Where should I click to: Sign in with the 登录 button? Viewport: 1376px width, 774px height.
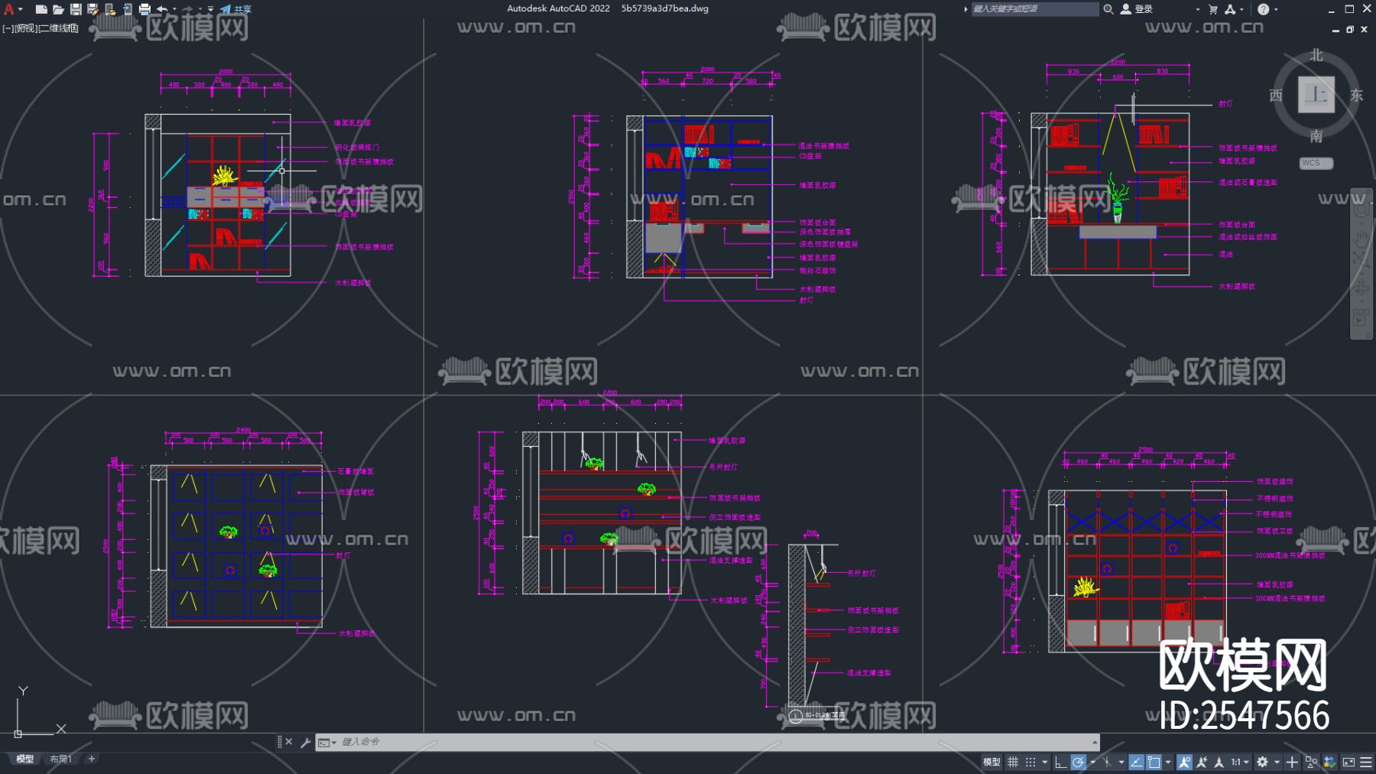point(1137,9)
